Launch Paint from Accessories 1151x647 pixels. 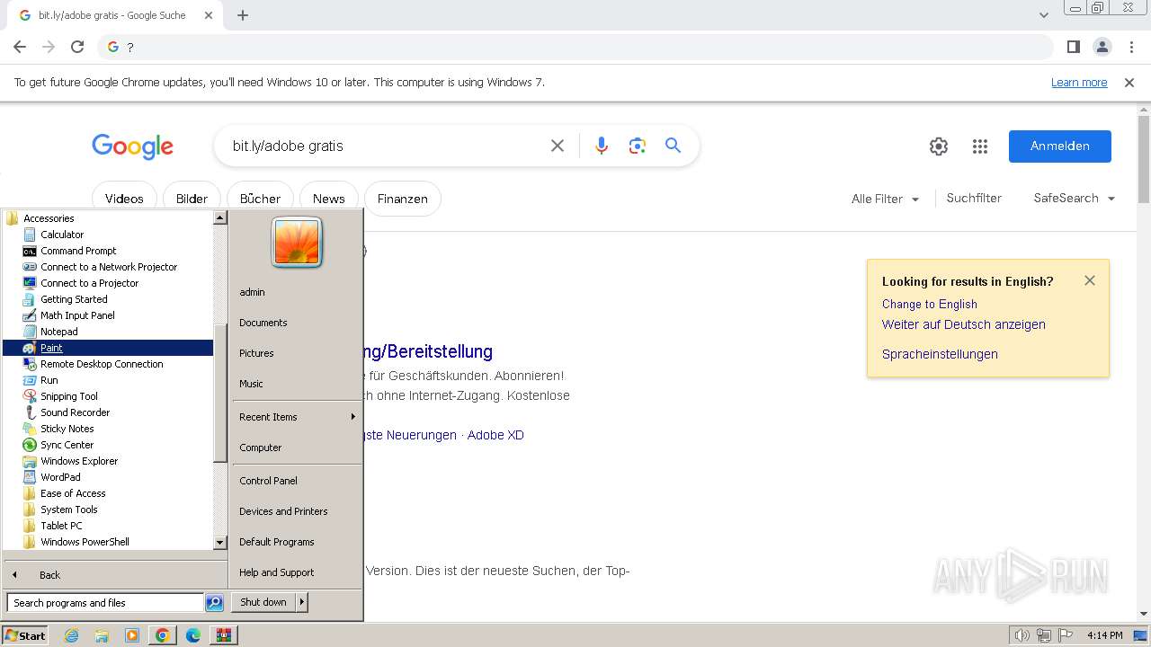(x=51, y=348)
